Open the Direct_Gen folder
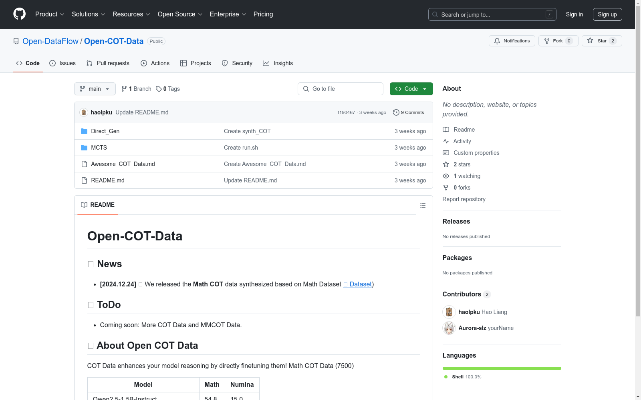Image resolution: width=641 pixels, height=400 pixels. 105,131
